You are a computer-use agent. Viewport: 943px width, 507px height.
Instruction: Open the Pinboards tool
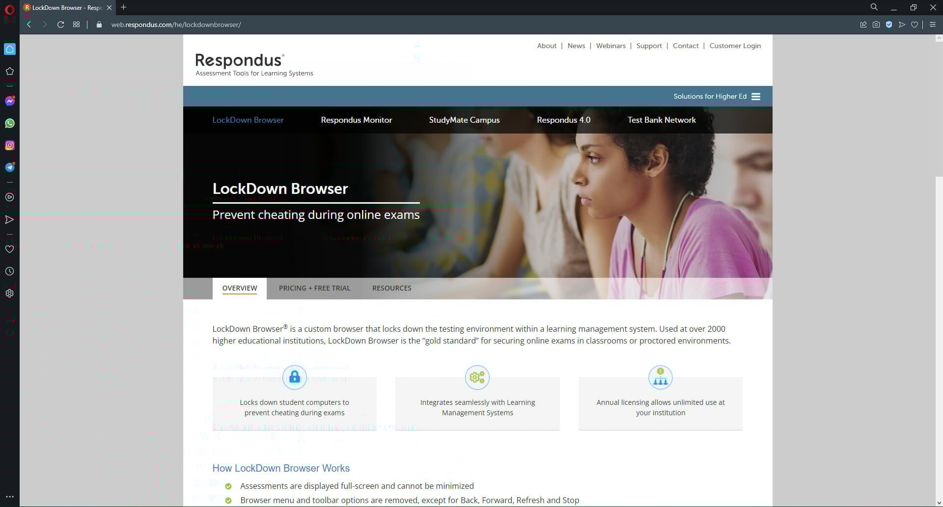point(863,24)
